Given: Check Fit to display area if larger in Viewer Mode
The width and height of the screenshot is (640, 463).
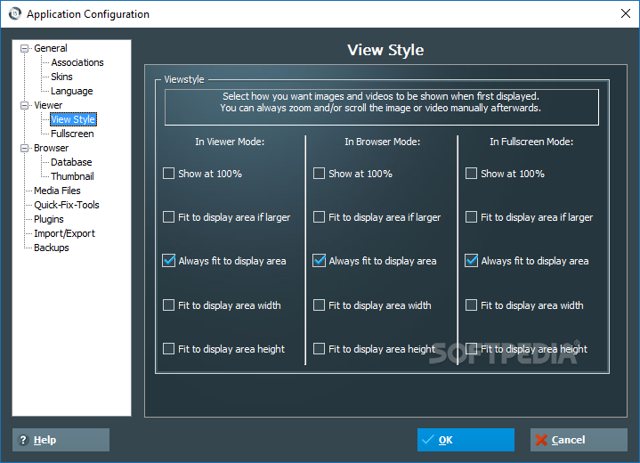Looking at the screenshot, I should click(168, 216).
